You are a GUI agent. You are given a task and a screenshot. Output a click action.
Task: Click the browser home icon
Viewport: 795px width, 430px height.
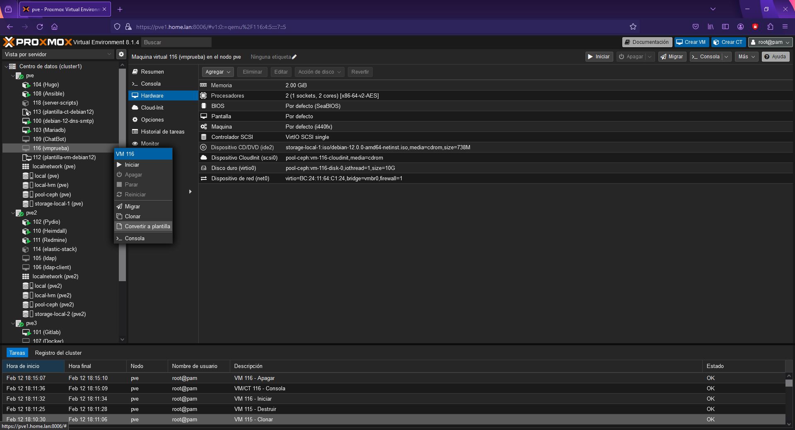point(54,27)
